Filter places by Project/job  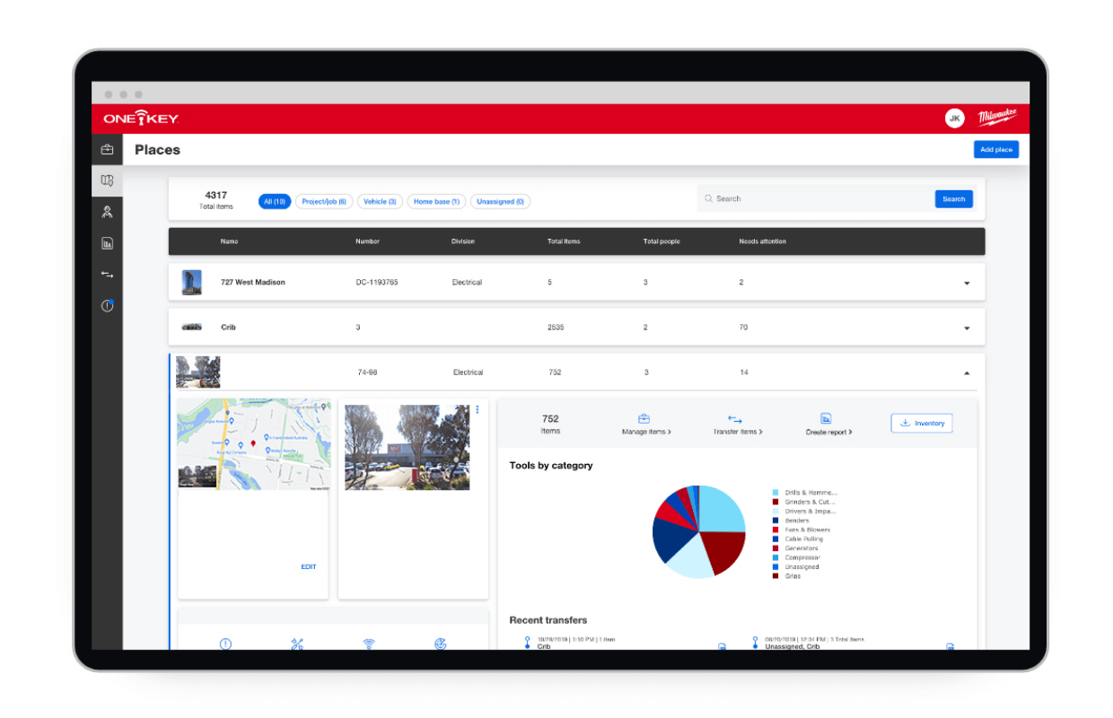pyautogui.click(x=324, y=202)
